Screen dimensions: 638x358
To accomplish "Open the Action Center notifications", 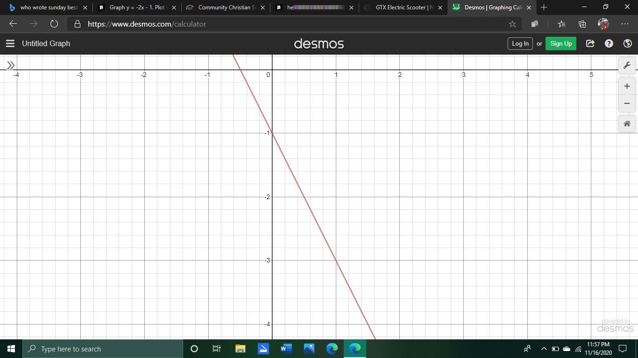I will point(623,349).
